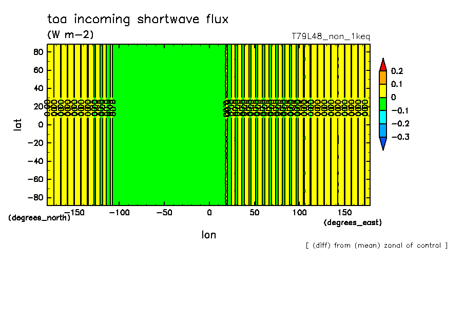Click the longitude axis '0' tick label
The width and height of the screenshot is (464, 336).
pos(209,213)
